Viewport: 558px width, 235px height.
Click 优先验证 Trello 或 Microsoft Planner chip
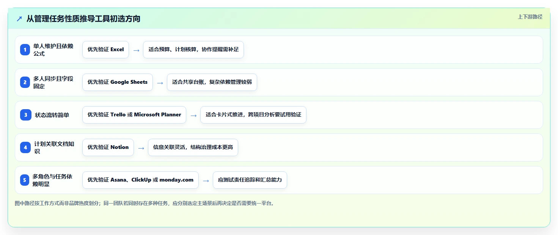(x=134, y=115)
